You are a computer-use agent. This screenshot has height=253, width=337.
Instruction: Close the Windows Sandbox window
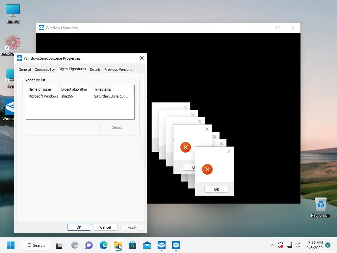293,28
